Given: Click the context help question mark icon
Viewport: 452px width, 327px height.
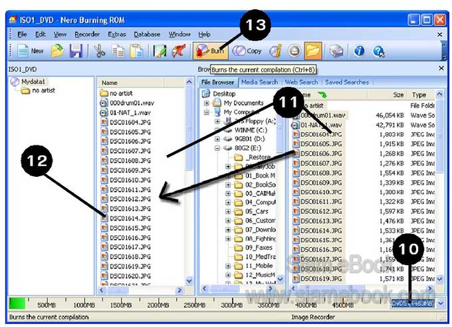Looking at the screenshot, I should (378, 51).
